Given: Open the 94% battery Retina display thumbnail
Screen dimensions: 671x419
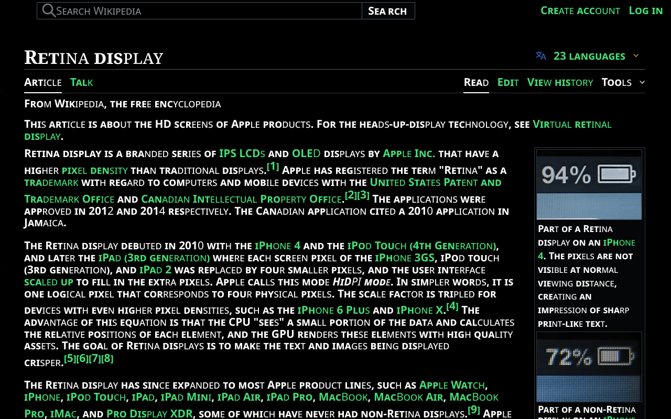Looking at the screenshot, I should [x=589, y=184].
